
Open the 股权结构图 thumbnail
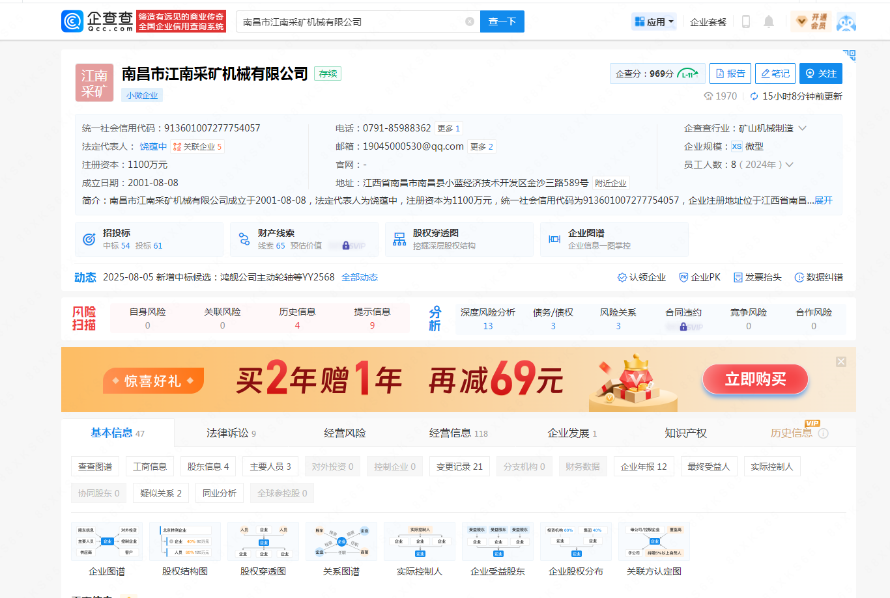tap(185, 550)
